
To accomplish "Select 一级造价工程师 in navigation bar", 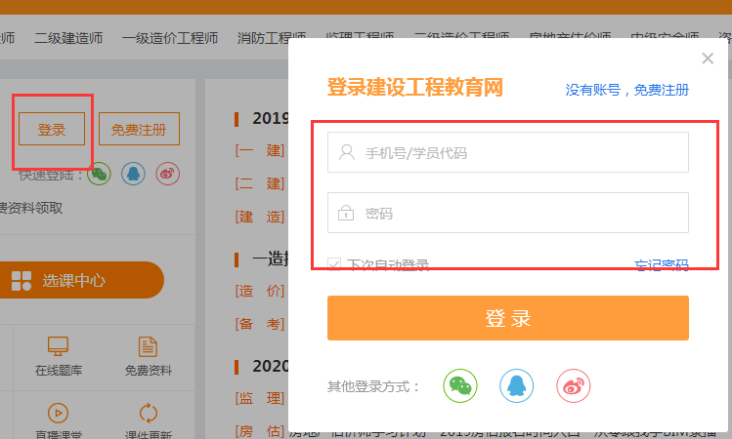I will pyautogui.click(x=170, y=39).
